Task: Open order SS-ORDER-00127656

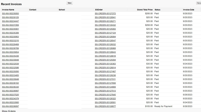Action: tap(105, 83)
